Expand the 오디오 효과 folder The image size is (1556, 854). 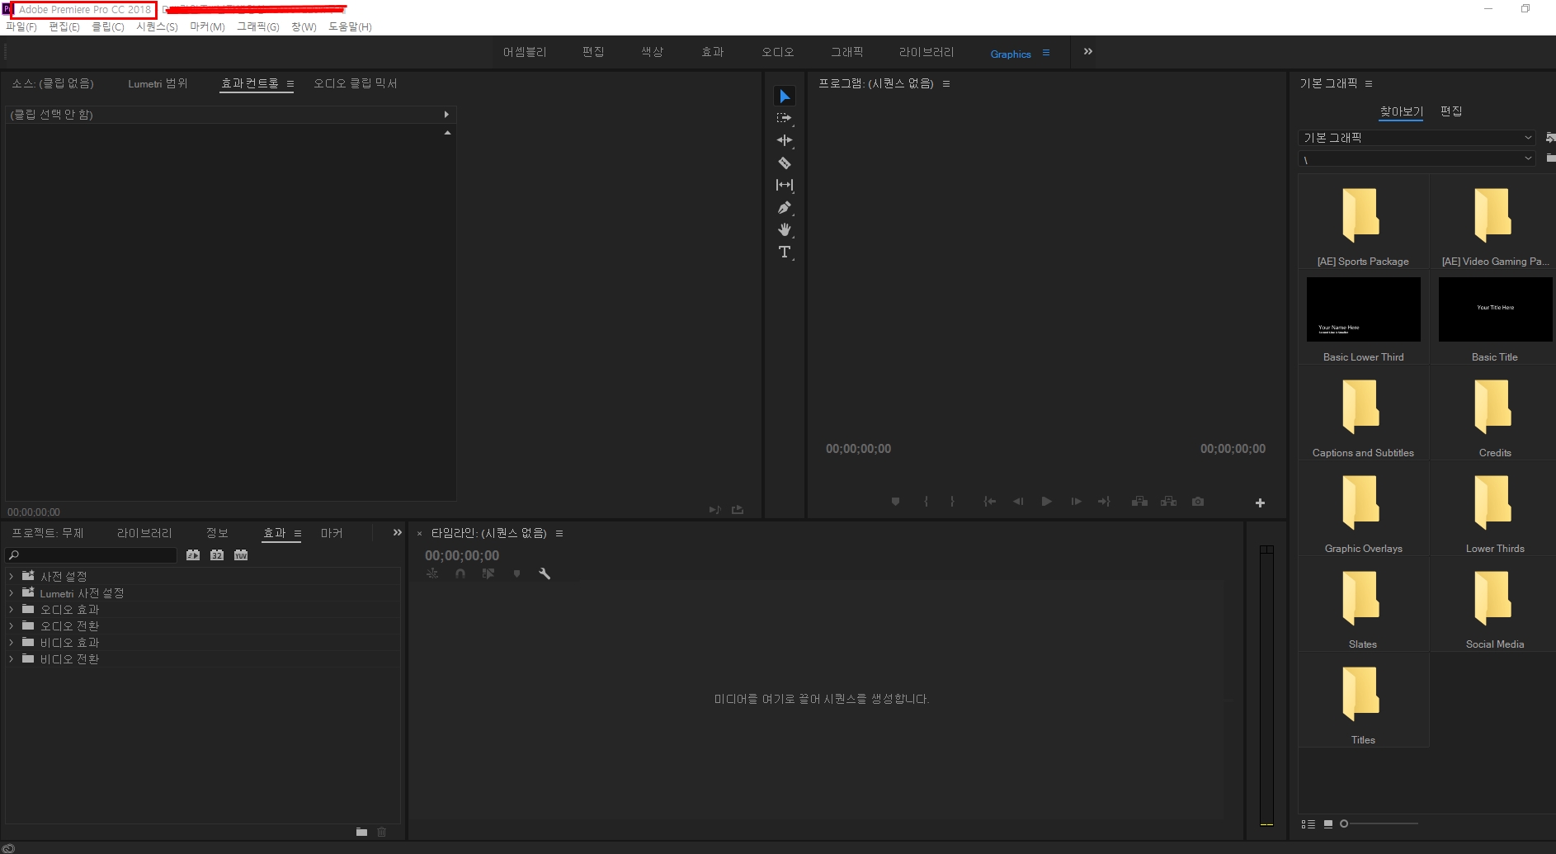[x=11, y=609]
